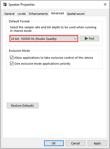
Task: Toggle the Allow applications exclusive control checkbox
Action: pyautogui.click(x=12, y=58)
